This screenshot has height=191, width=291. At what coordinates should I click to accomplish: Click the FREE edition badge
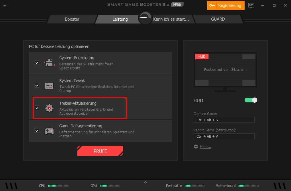(177, 5)
